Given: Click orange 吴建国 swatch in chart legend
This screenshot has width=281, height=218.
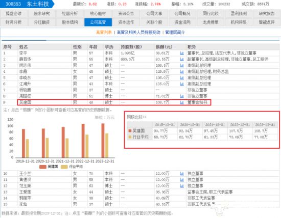Looking at the screenshot, I should (43, 167).
